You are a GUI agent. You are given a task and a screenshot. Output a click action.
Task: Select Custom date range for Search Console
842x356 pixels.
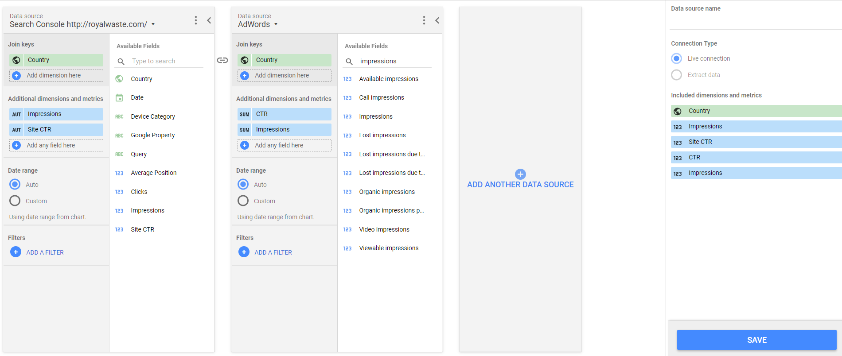(15, 201)
